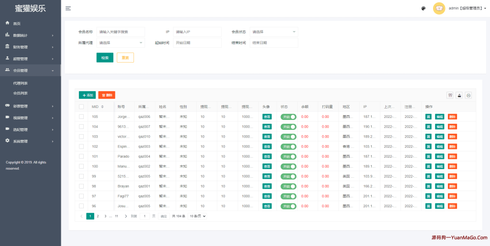Image resolution: width=490 pixels, height=246 pixels.
Task: Click the export icon above the table
Action: [x=459, y=95]
